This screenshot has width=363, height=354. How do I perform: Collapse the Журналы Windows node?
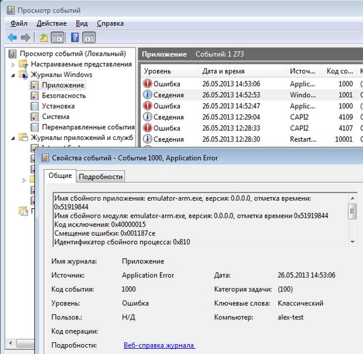pyautogui.click(x=13, y=75)
